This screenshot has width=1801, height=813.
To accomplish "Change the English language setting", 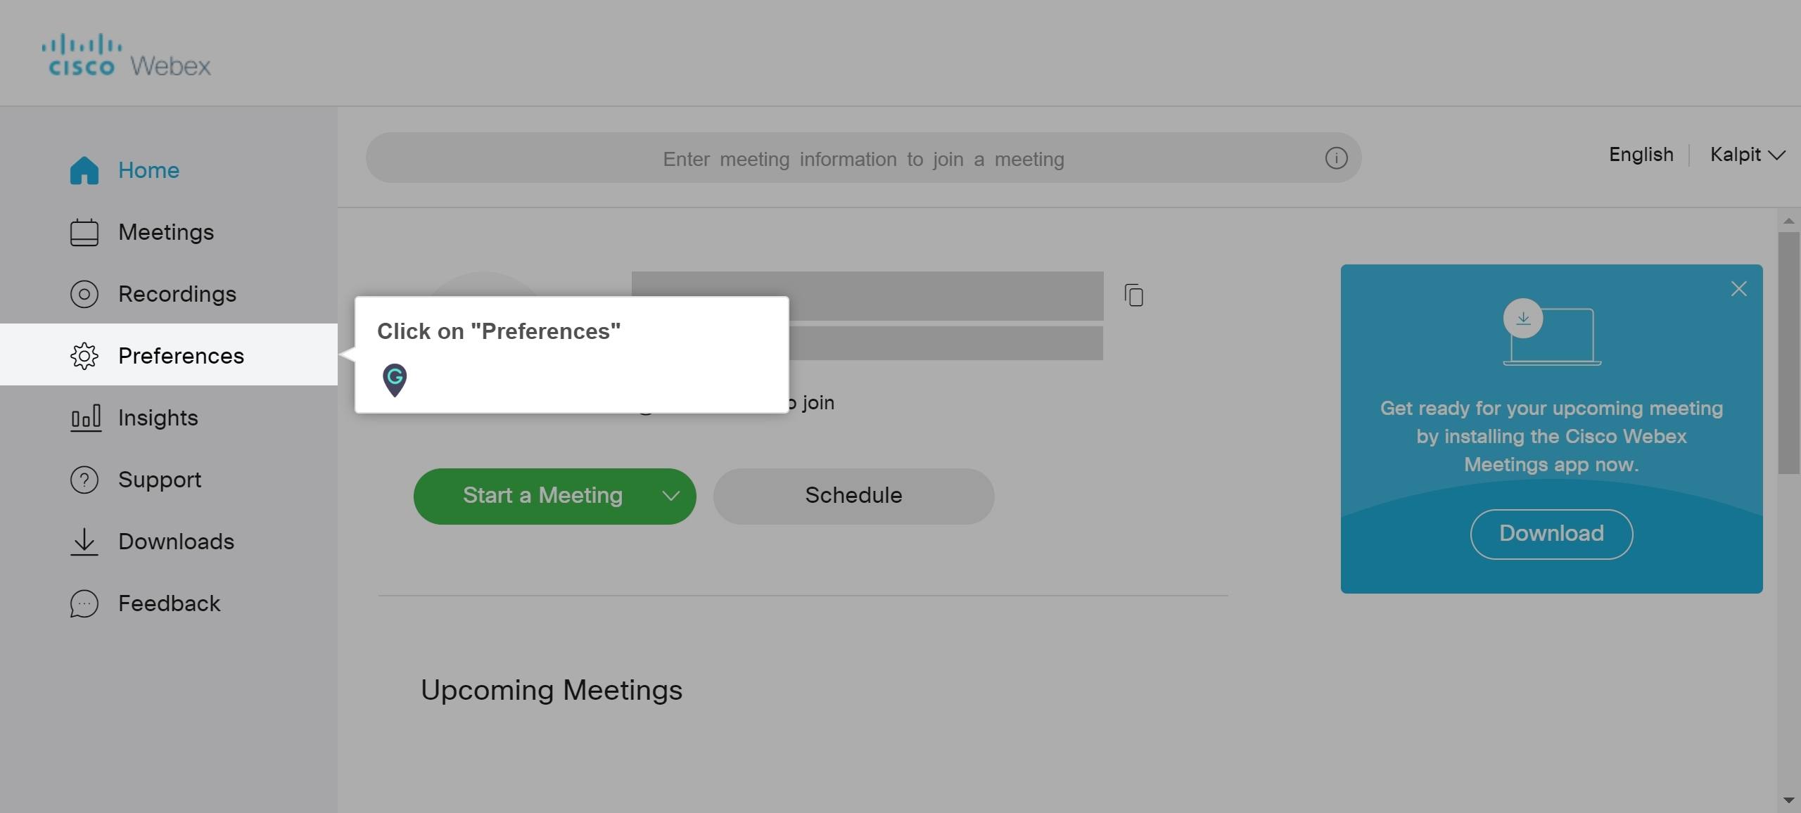I will 1641,155.
